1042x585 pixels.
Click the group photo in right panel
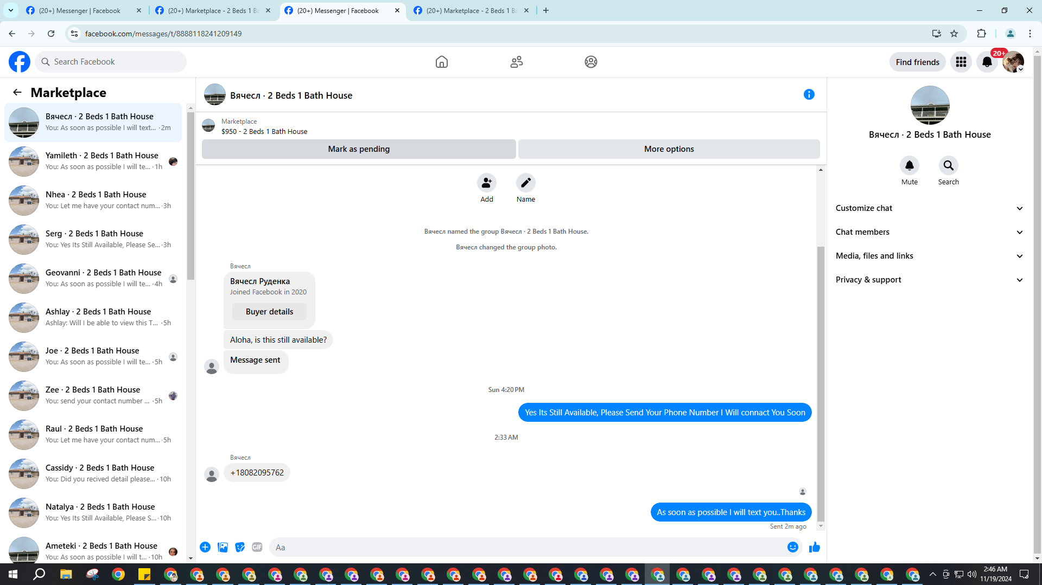[x=930, y=105]
